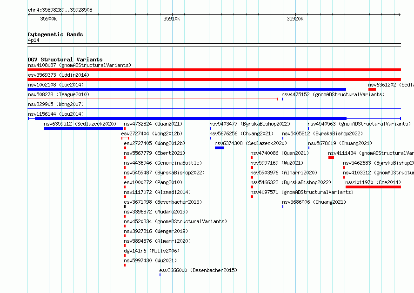Select nsv5686006 (Chuang2021) variant
Image resolution: width=414 pixels, height=293 pixels.
tap(314, 202)
